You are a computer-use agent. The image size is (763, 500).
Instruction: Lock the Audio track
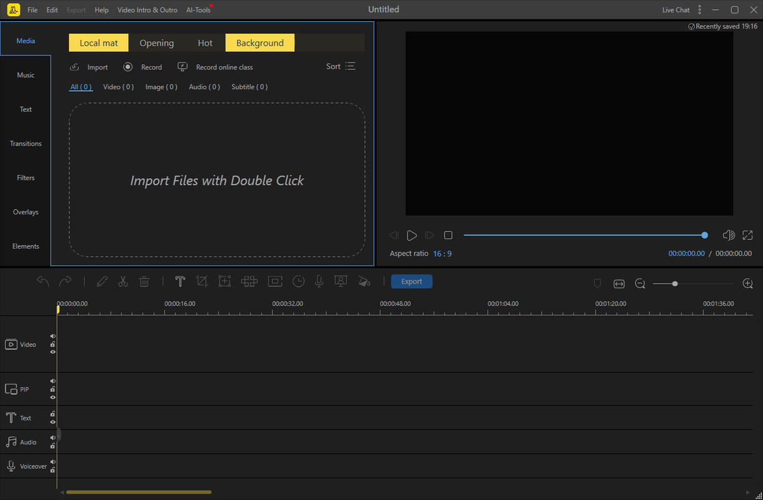[53, 446]
